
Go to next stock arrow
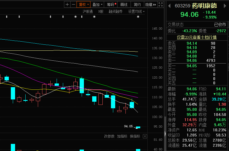225,6
